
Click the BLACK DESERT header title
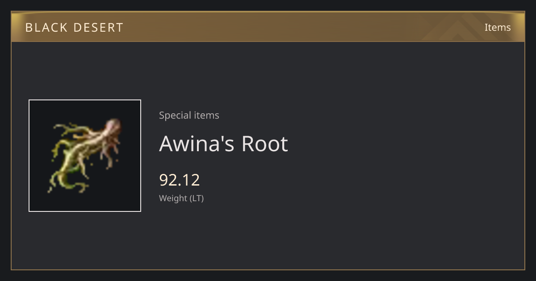(74, 28)
